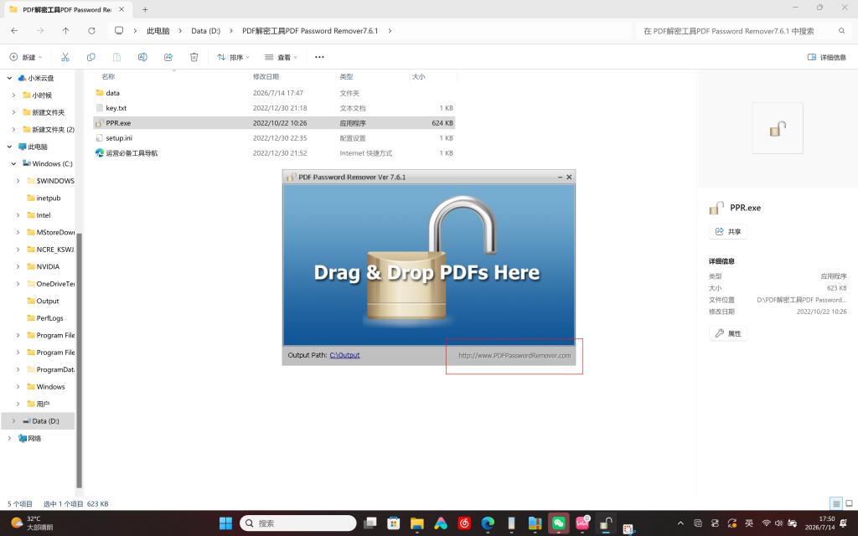The height and width of the screenshot is (536, 858).
Task: Click the Cut scissors icon
Action: (x=65, y=57)
